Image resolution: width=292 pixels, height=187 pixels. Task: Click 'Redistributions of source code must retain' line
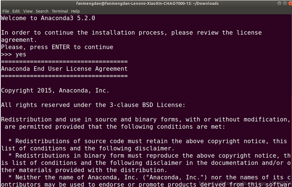point(147,141)
